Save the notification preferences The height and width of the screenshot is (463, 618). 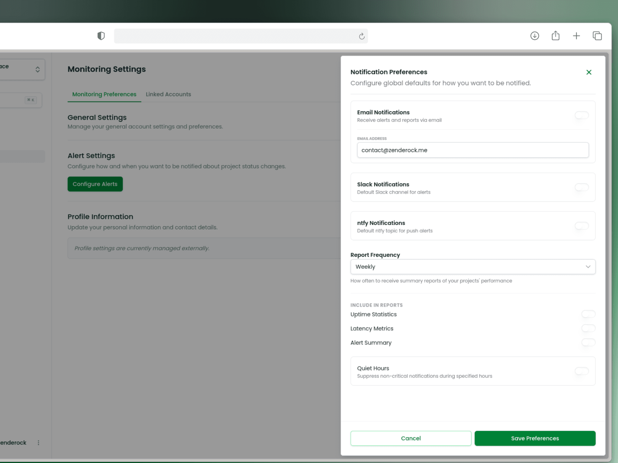535,438
